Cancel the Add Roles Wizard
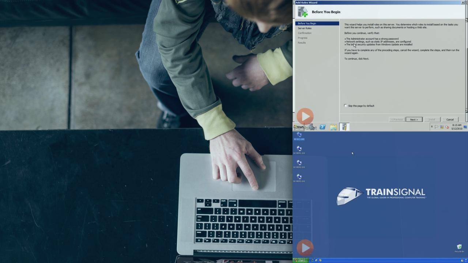This screenshot has width=468, height=263. tap(450, 119)
